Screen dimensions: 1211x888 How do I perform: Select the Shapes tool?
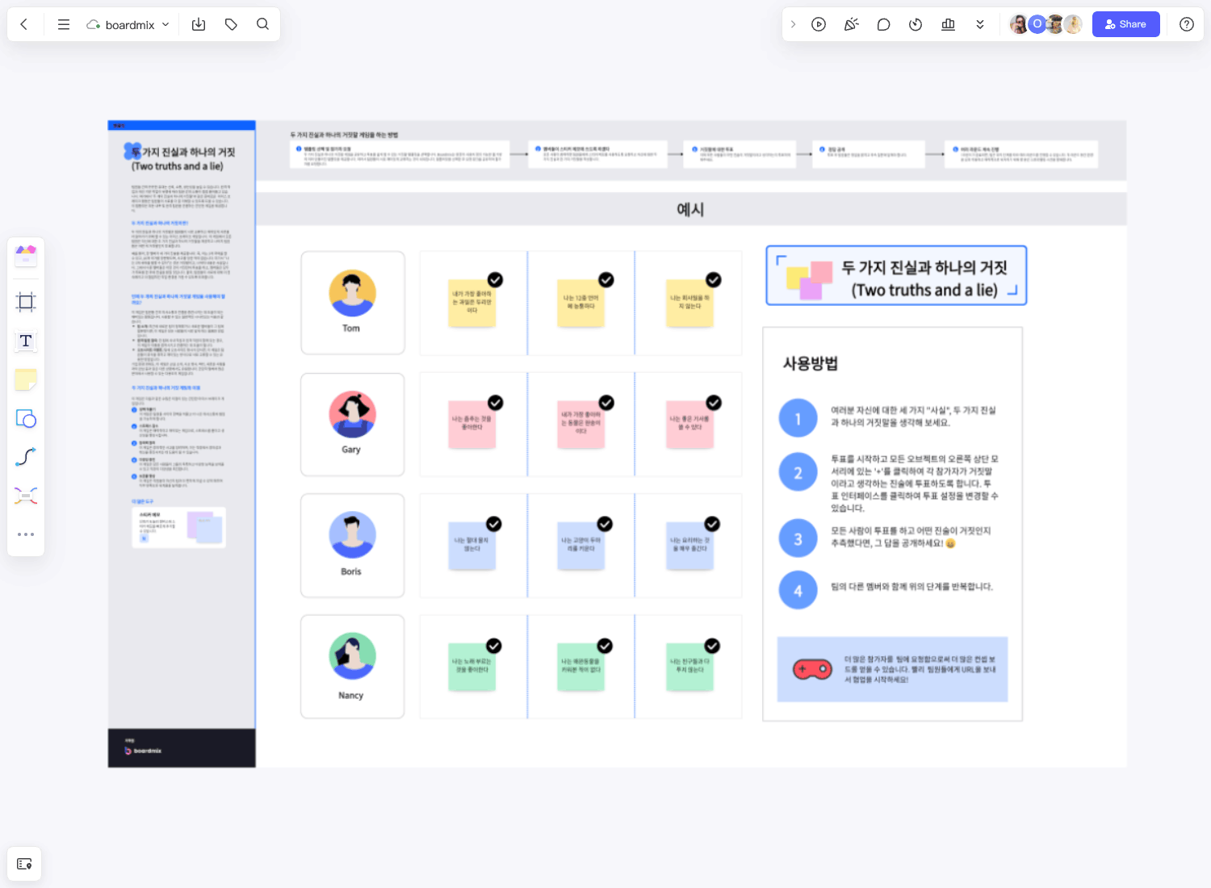point(26,418)
